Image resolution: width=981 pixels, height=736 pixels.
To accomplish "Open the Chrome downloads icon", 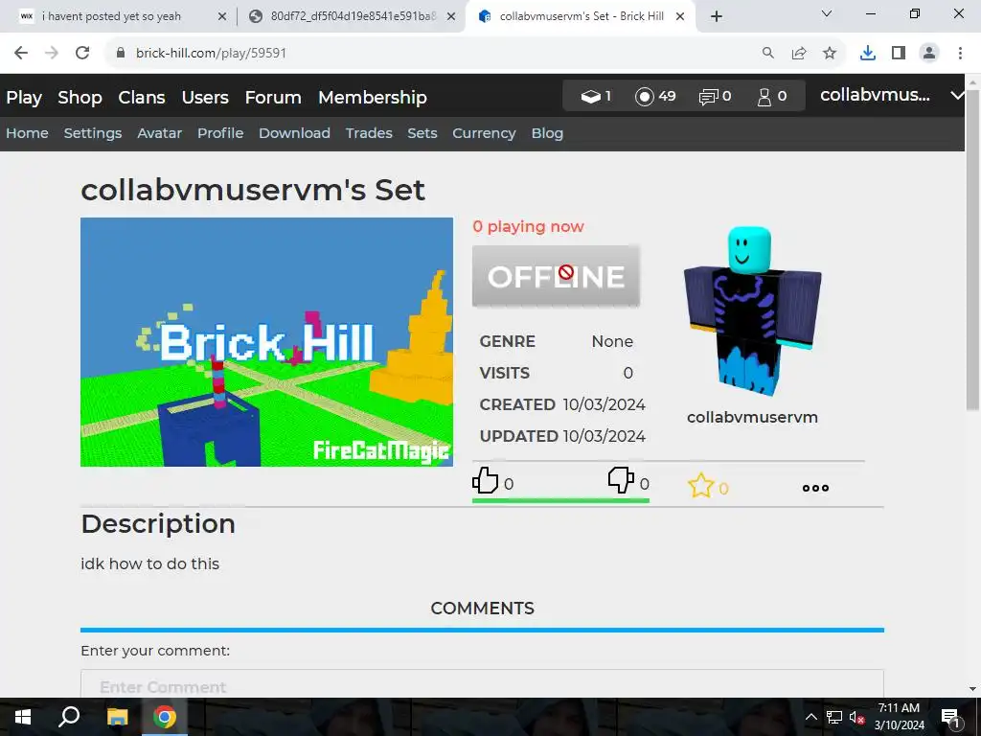I will click(868, 54).
